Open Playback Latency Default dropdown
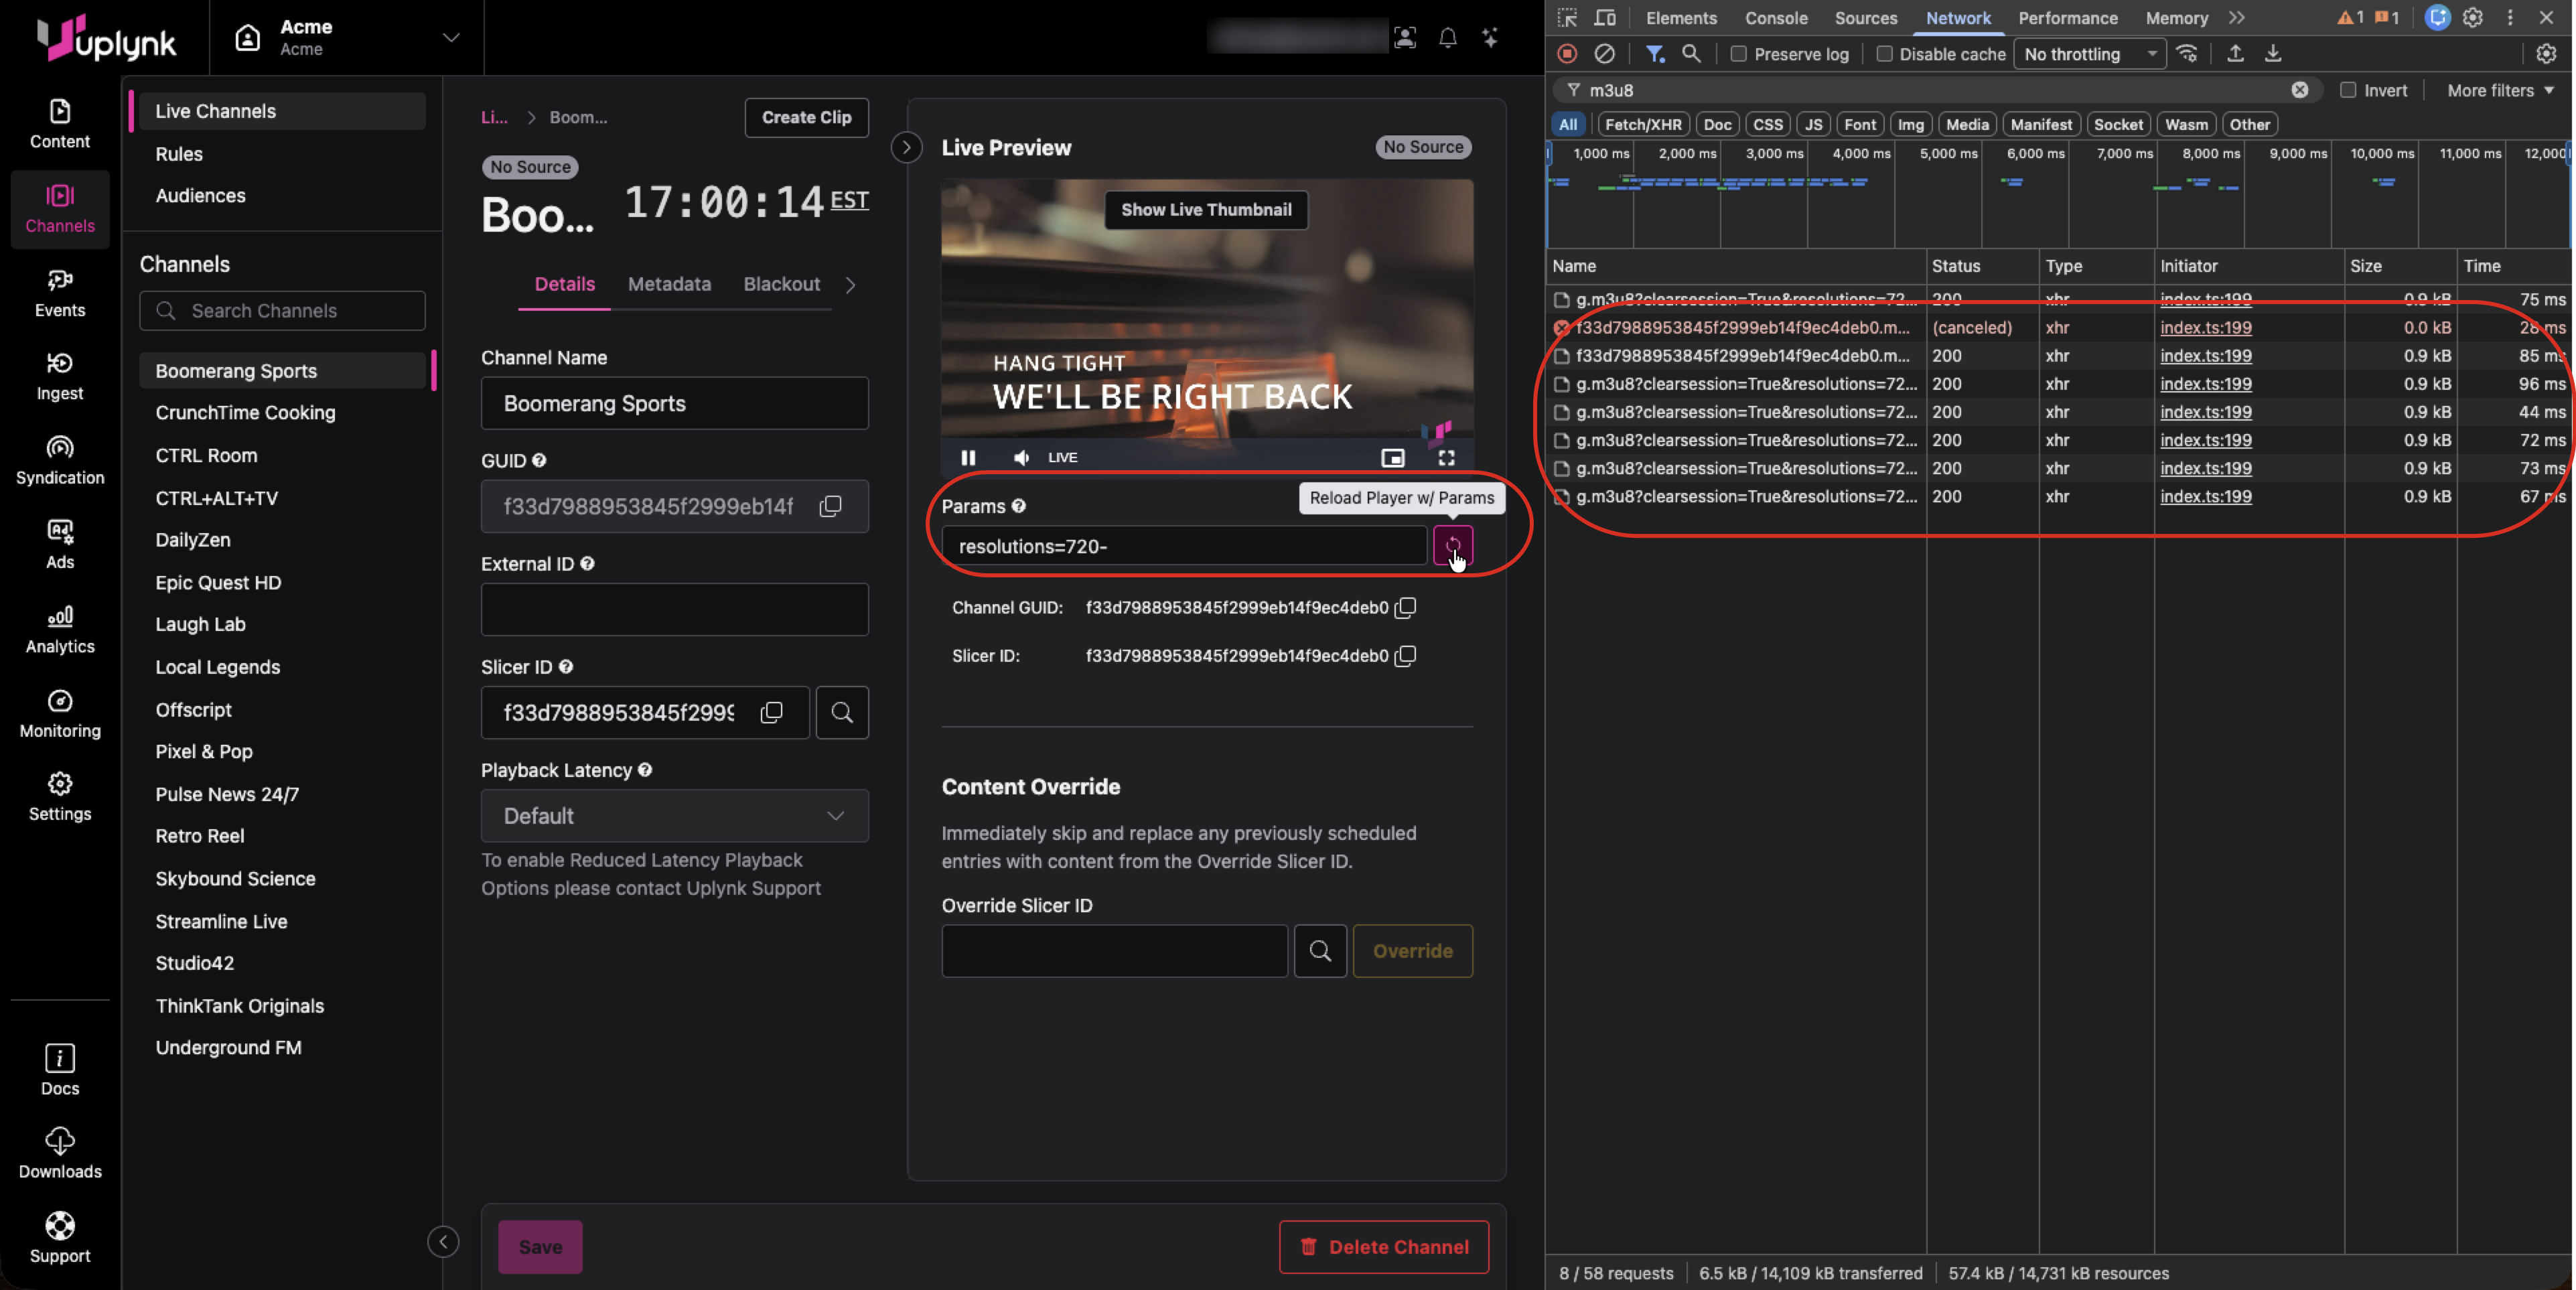 674,816
